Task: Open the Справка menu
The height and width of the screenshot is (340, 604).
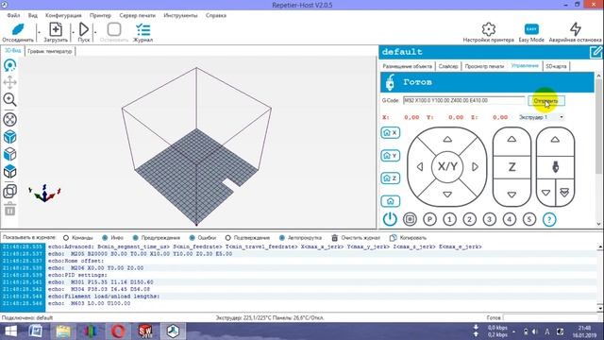Action: [216, 15]
